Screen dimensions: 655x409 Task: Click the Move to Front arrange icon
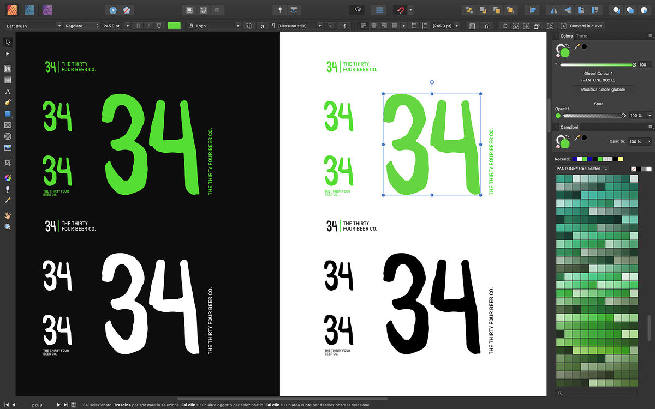(x=510, y=10)
